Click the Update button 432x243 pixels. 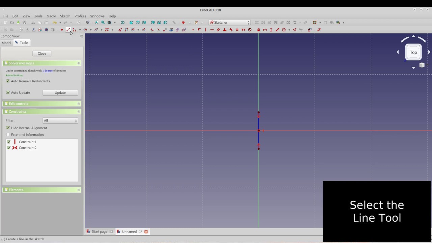(60, 92)
